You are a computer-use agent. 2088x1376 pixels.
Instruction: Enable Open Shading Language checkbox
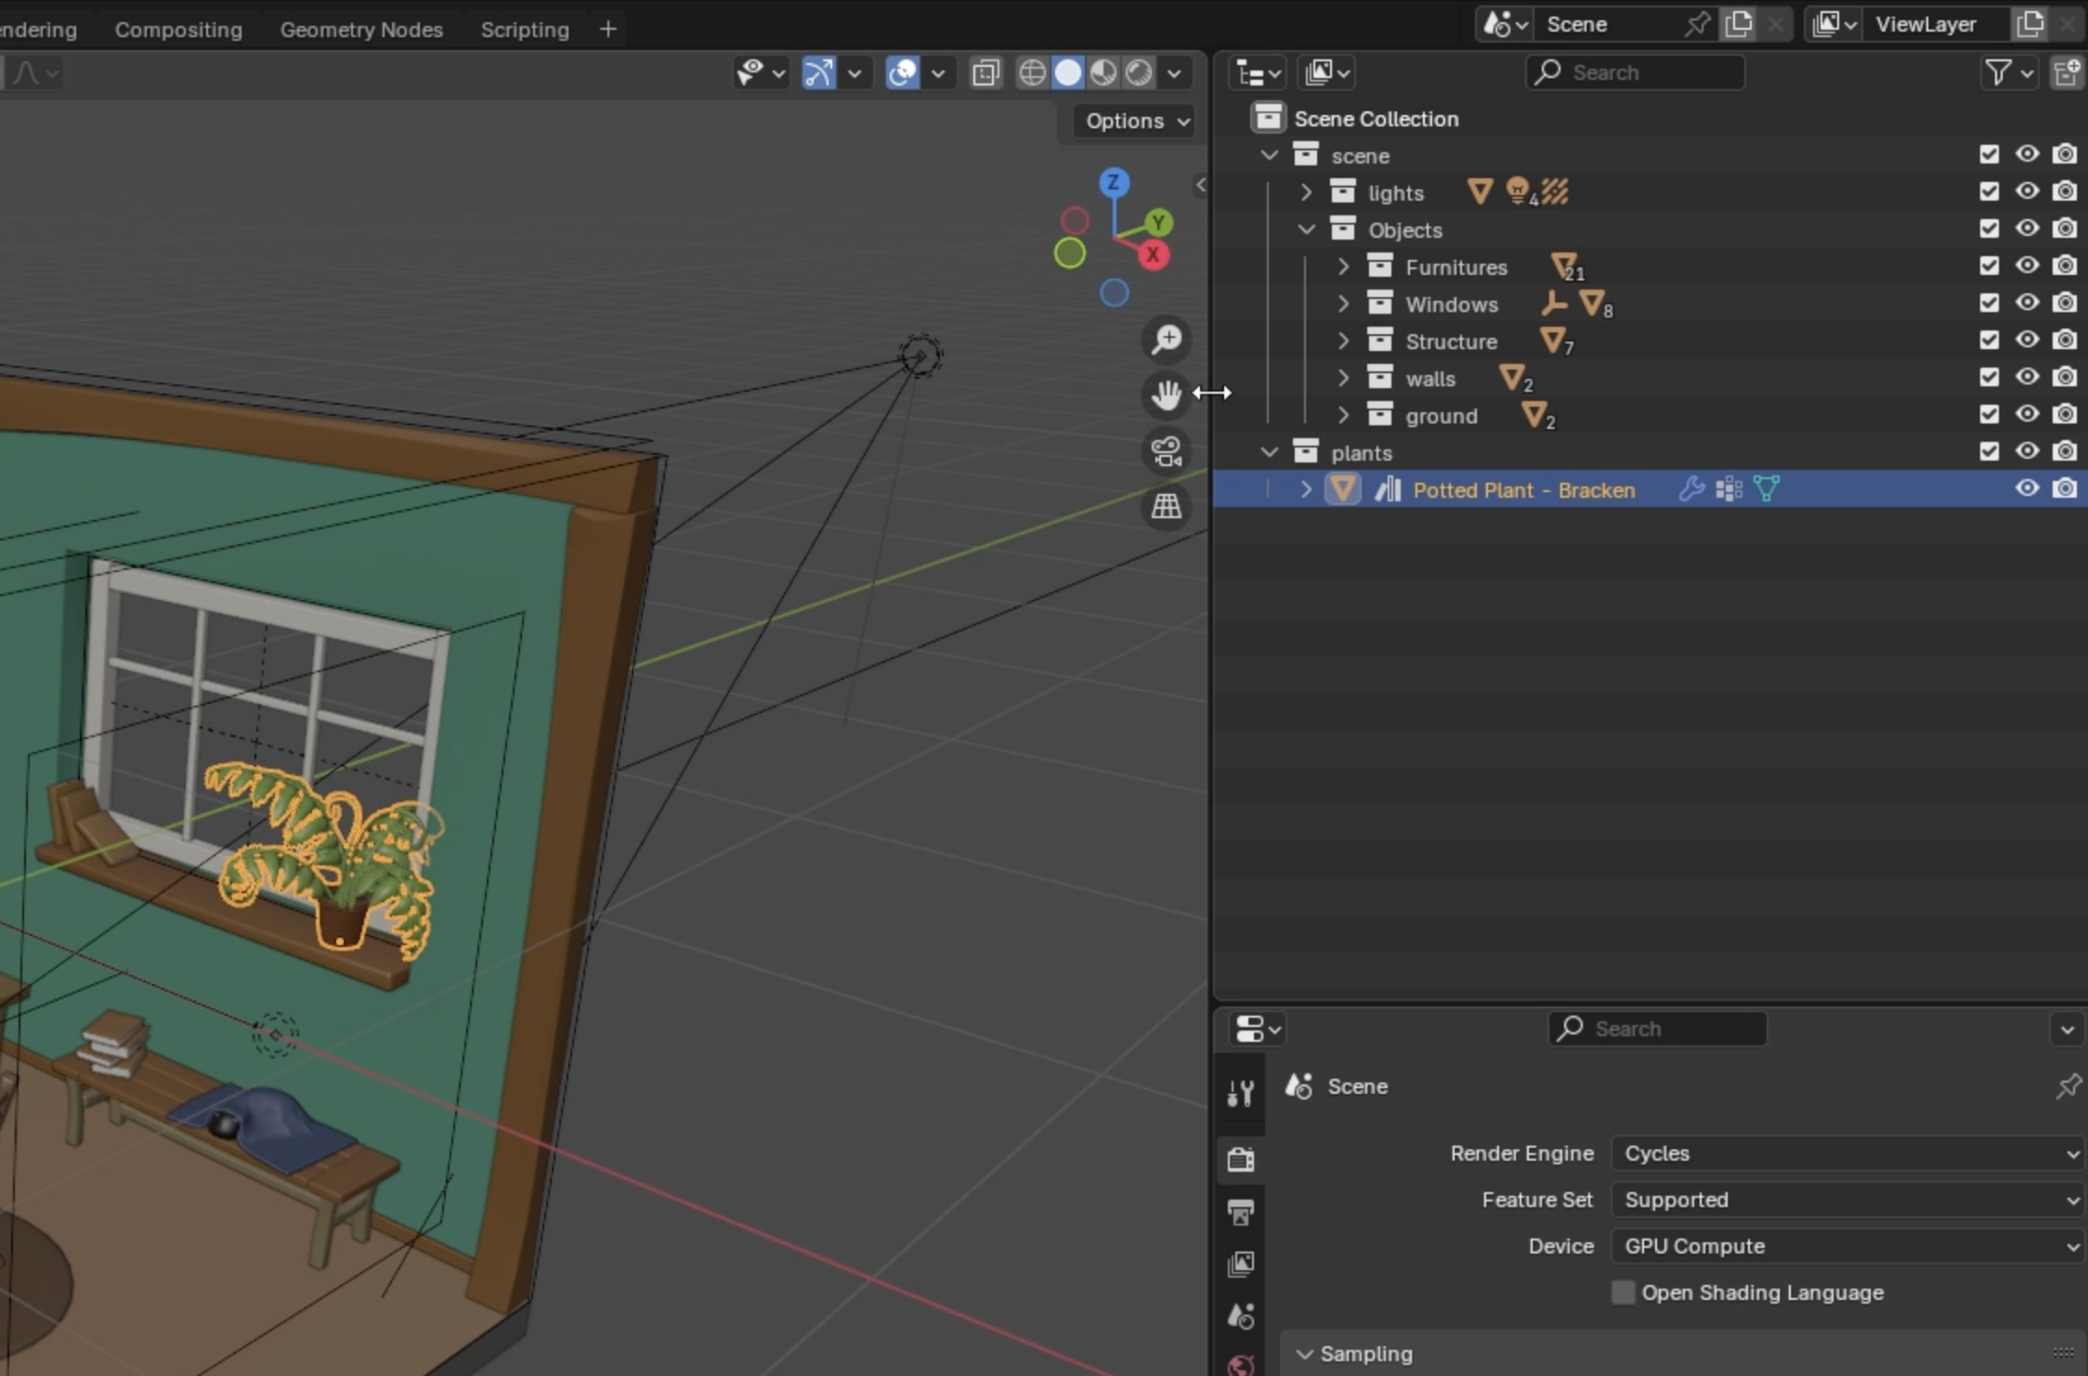(1623, 1292)
